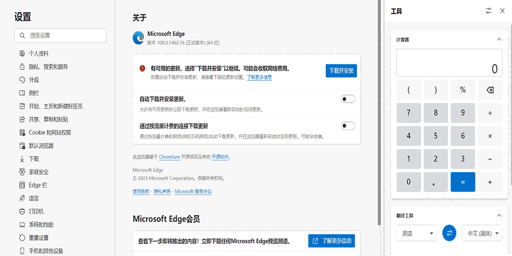Open 下载 settings page
The image size is (512, 256).
(34, 159)
